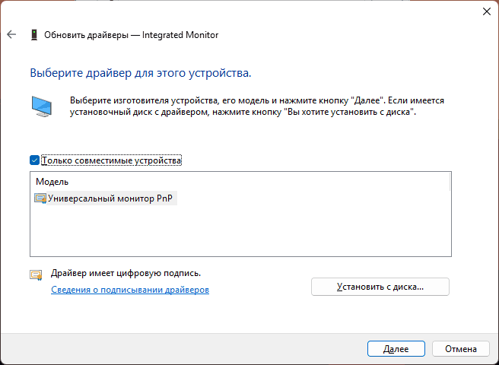Cancel the wizard with Отмена

pos(460,348)
